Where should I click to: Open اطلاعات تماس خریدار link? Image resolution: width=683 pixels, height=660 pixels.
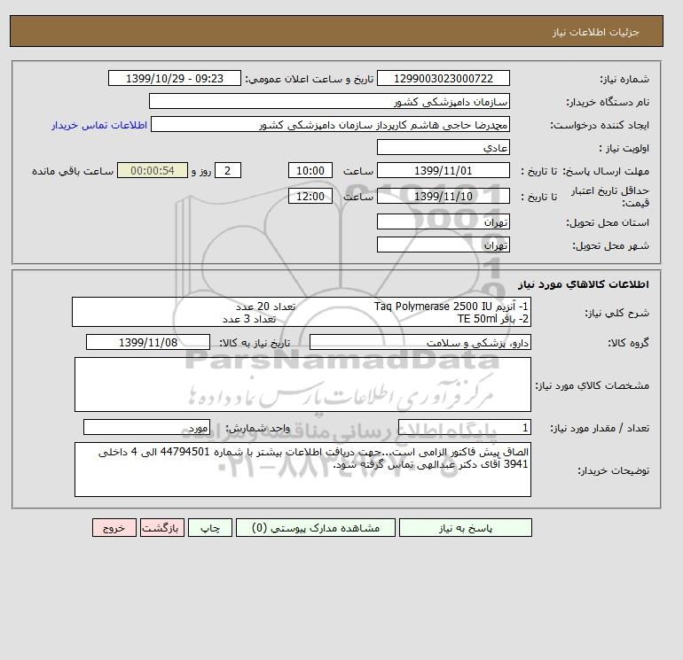click(99, 125)
